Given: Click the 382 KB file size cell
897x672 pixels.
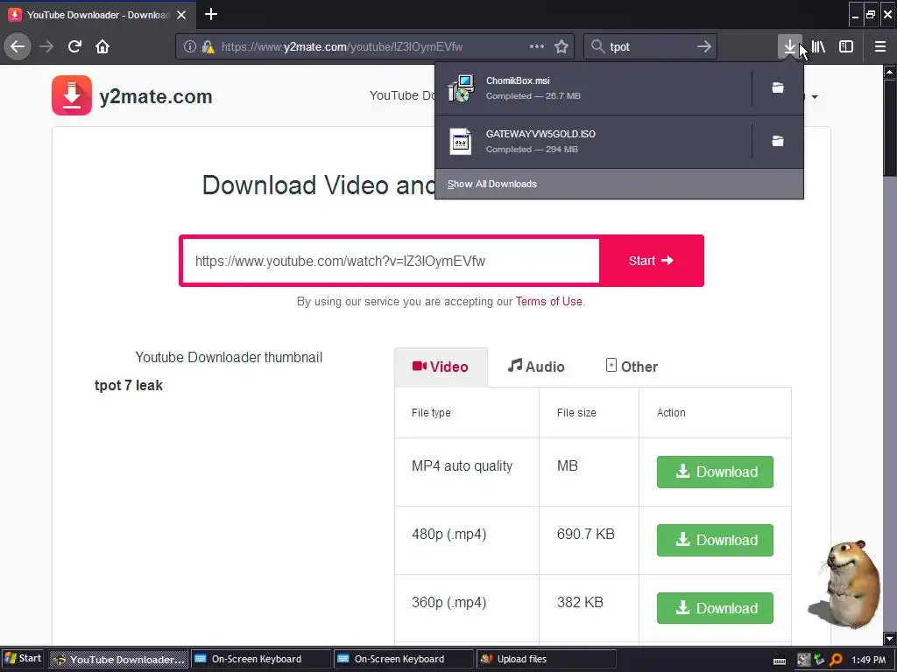Looking at the screenshot, I should (589, 608).
